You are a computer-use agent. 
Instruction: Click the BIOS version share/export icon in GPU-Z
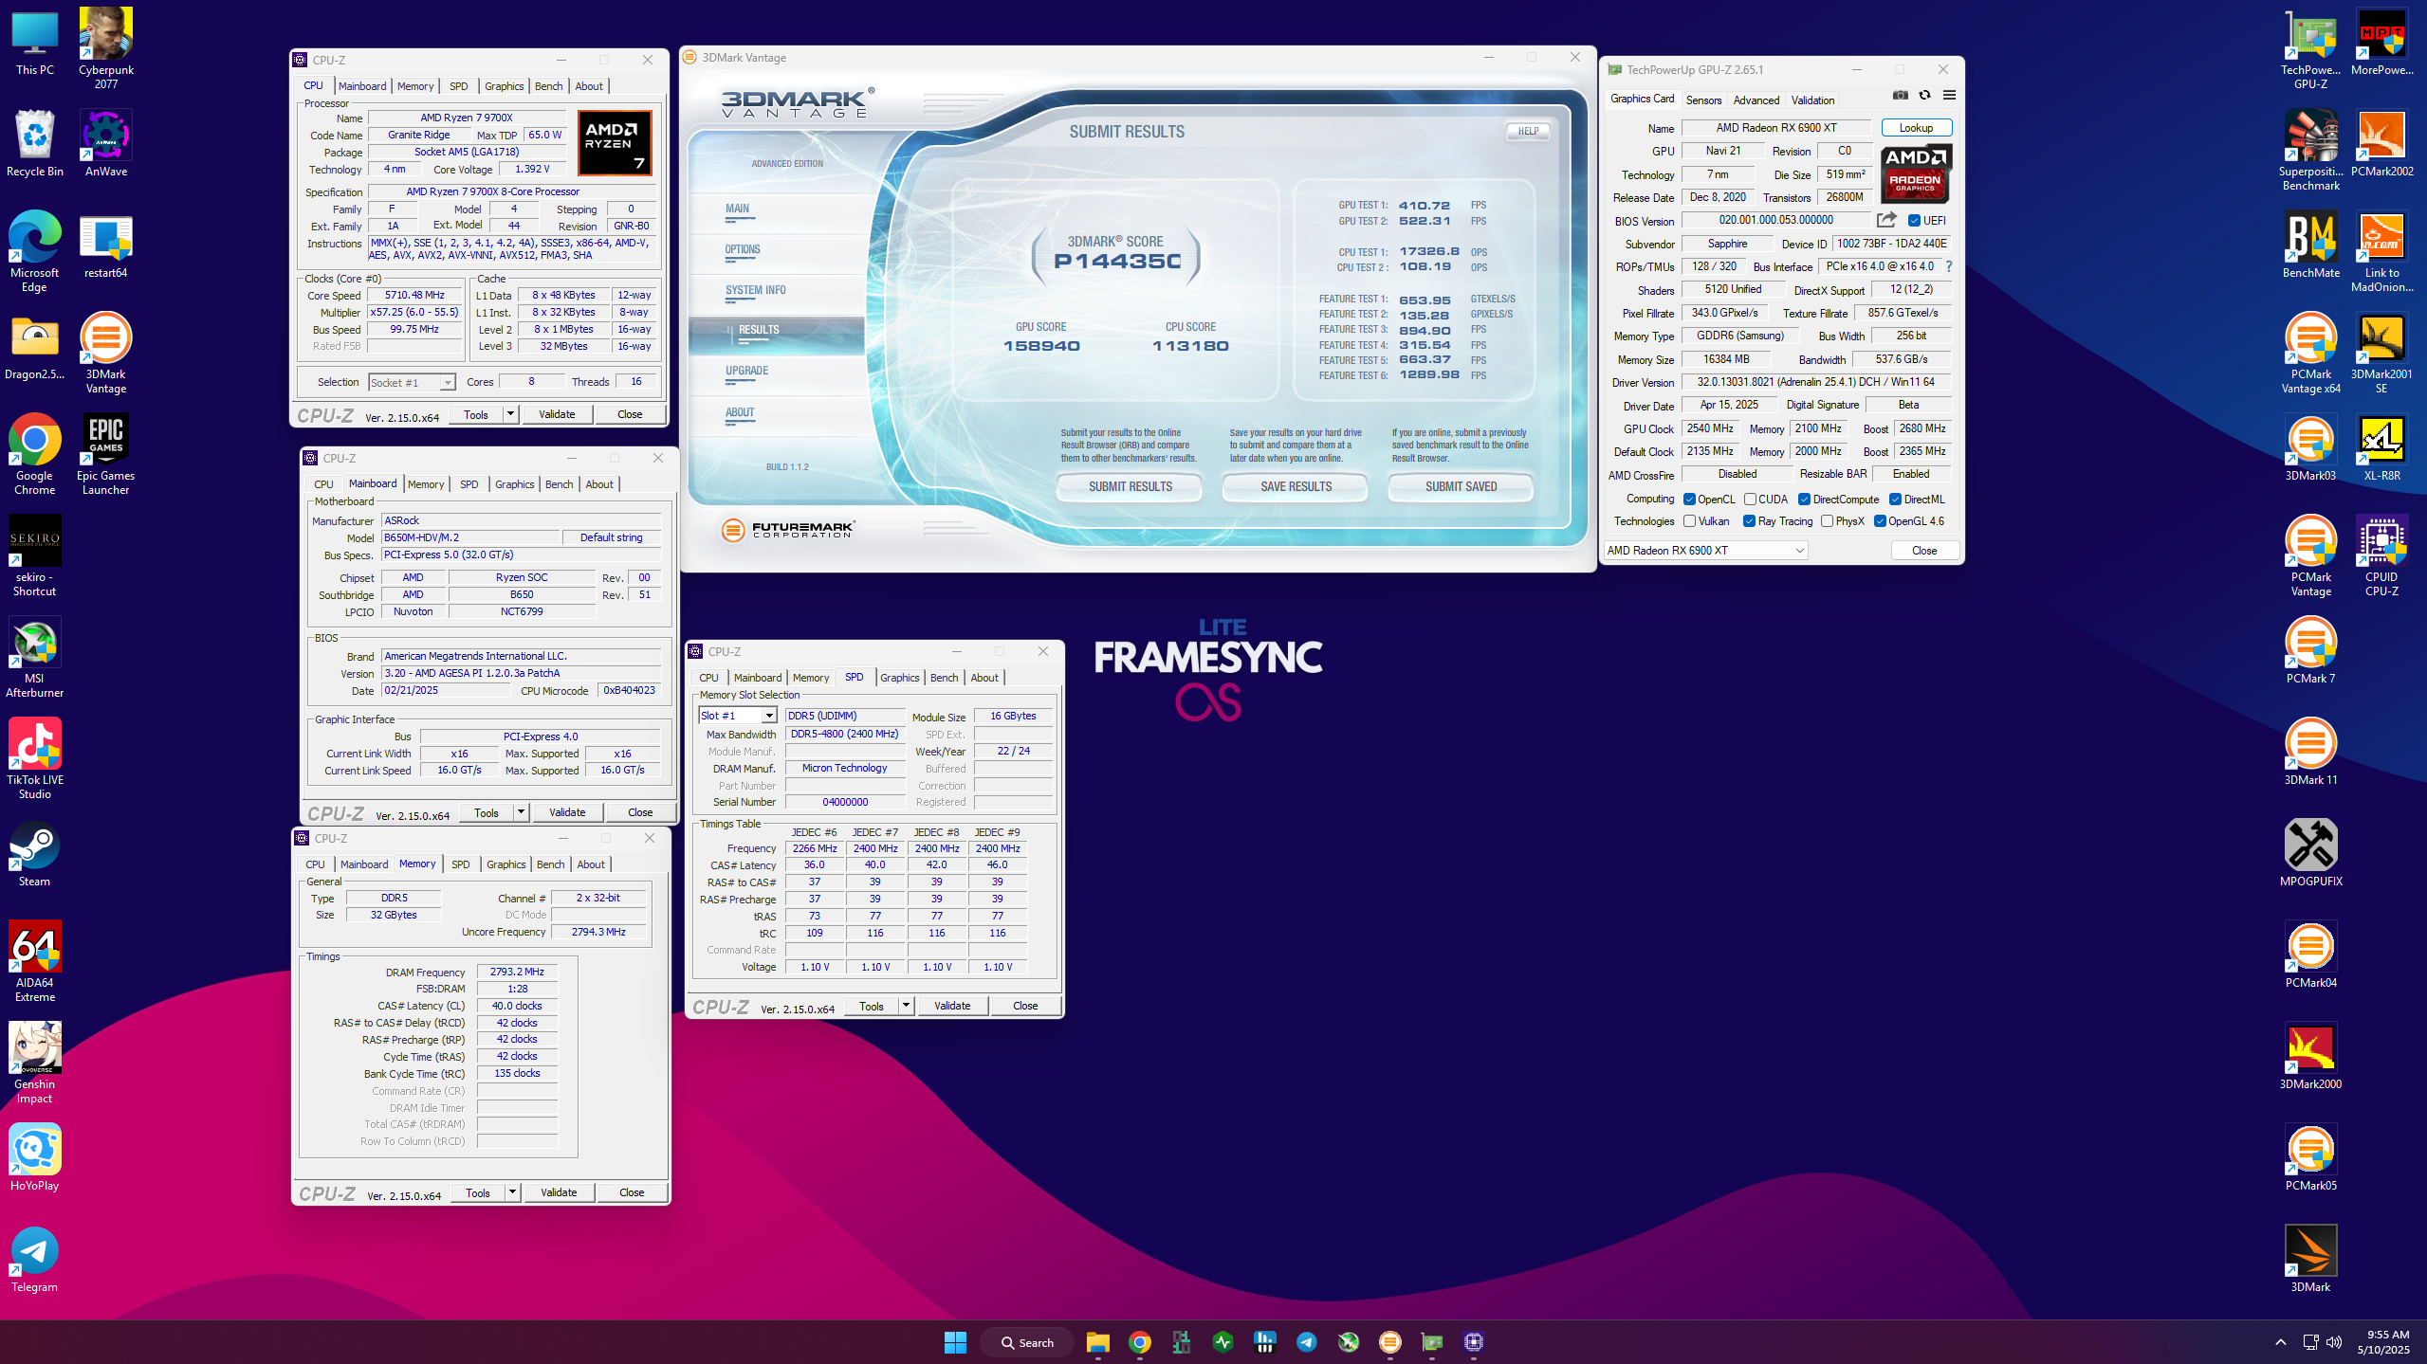(1886, 220)
